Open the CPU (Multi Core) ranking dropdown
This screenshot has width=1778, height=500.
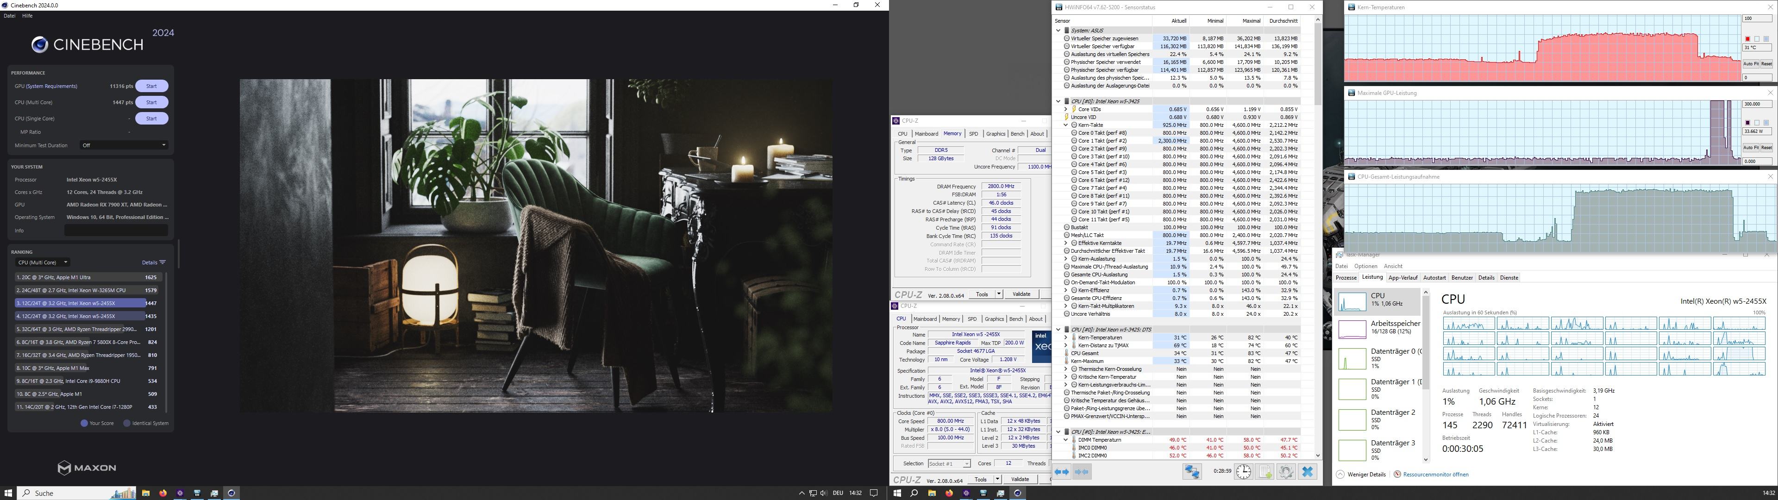point(43,262)
